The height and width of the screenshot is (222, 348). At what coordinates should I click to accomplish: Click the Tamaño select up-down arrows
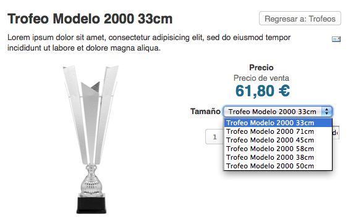(x=327, y=112)
